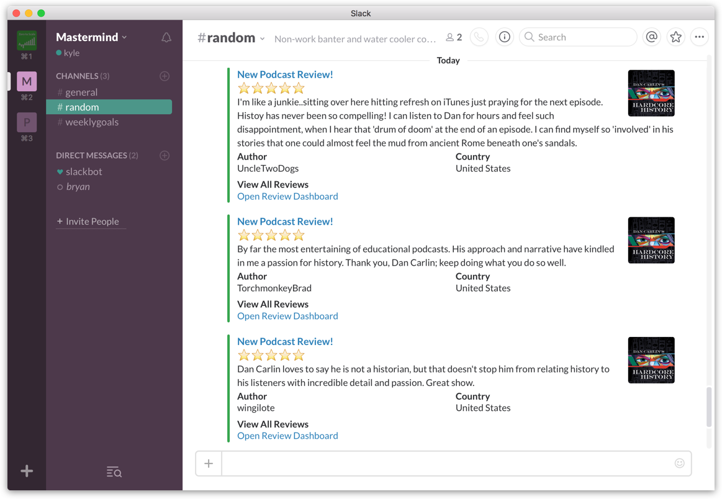The height and width of the screenshot is (499, 722).
Task: Add a new channel with plus icon
Action: pos(165,76)
